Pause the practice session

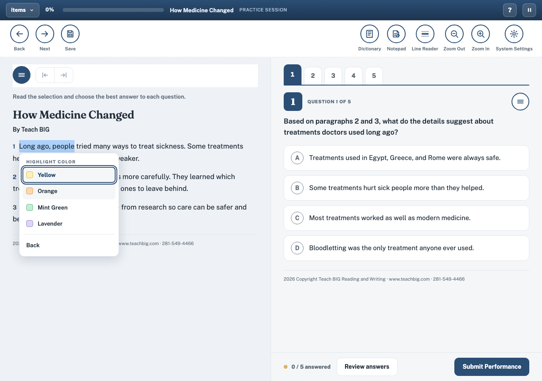(x=529, y=10)
